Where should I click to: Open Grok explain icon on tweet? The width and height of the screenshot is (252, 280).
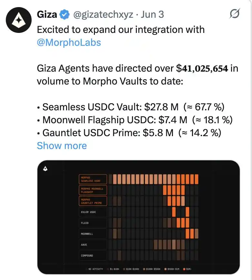(x=235, y=14)
